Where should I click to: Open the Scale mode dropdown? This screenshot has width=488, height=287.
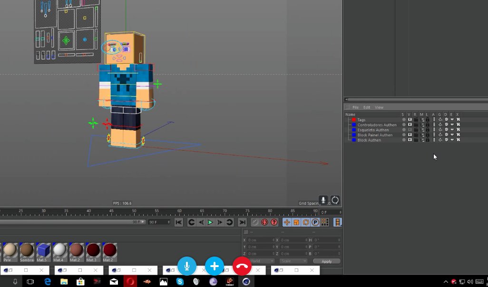coord(293,261)
